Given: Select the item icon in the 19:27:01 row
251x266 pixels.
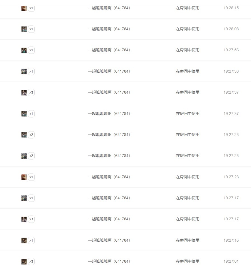Looking at the screenshot, I should pos(24,262).
